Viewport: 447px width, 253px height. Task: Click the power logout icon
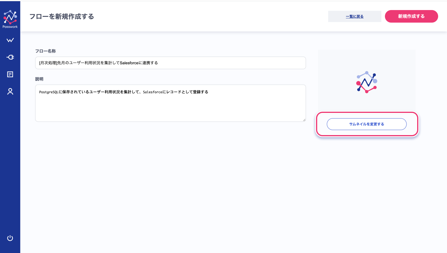click(10, 238)
